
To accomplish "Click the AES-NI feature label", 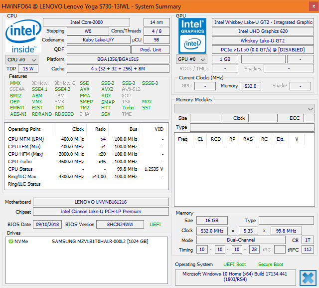I will click(18, 114).
